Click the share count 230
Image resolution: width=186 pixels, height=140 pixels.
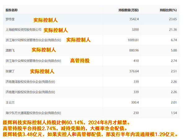136,113
